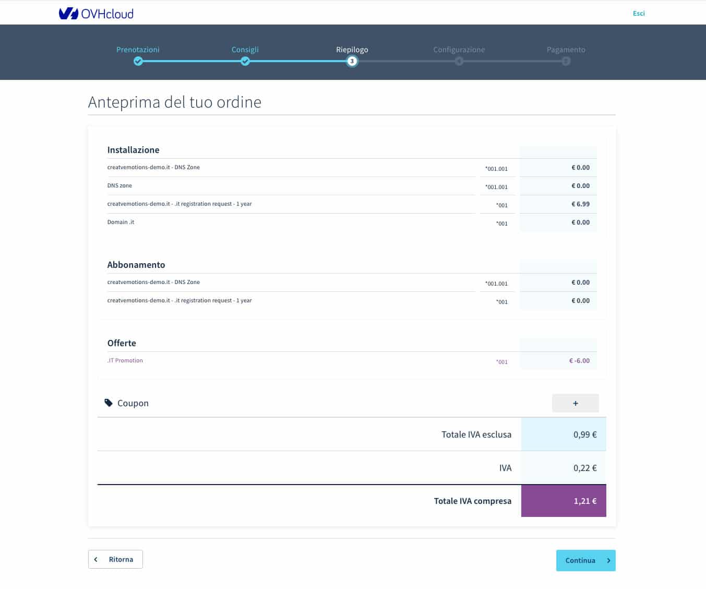This screenshot has height=589, width=706.
Task: Select the Configurazione step label
Action: [x=459, y=50]
